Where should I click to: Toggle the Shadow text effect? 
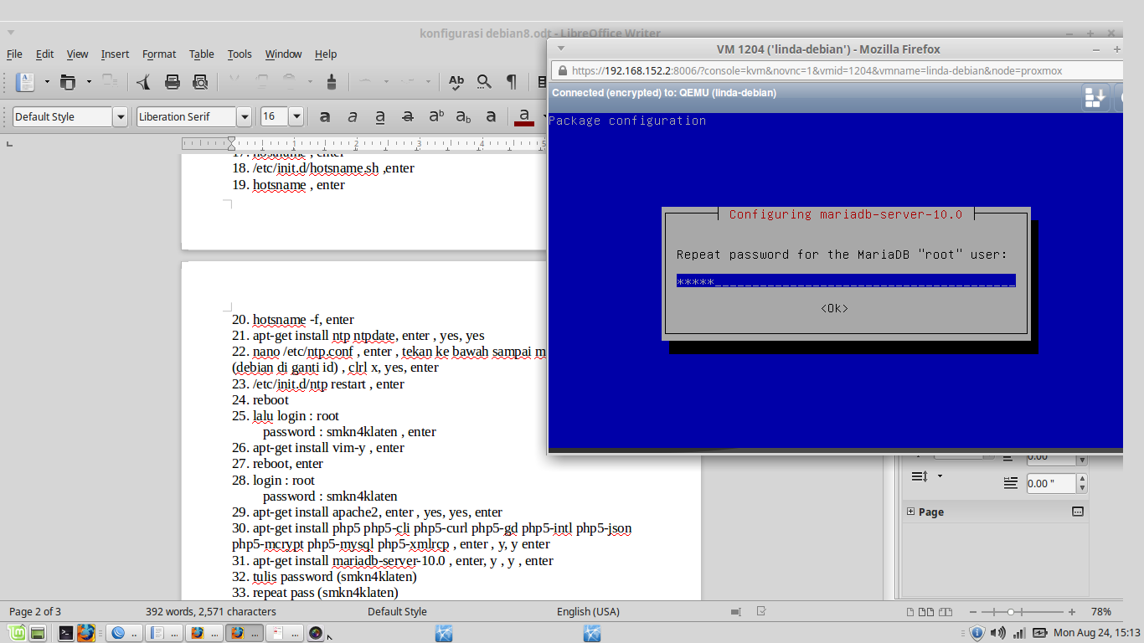[492, 116]
